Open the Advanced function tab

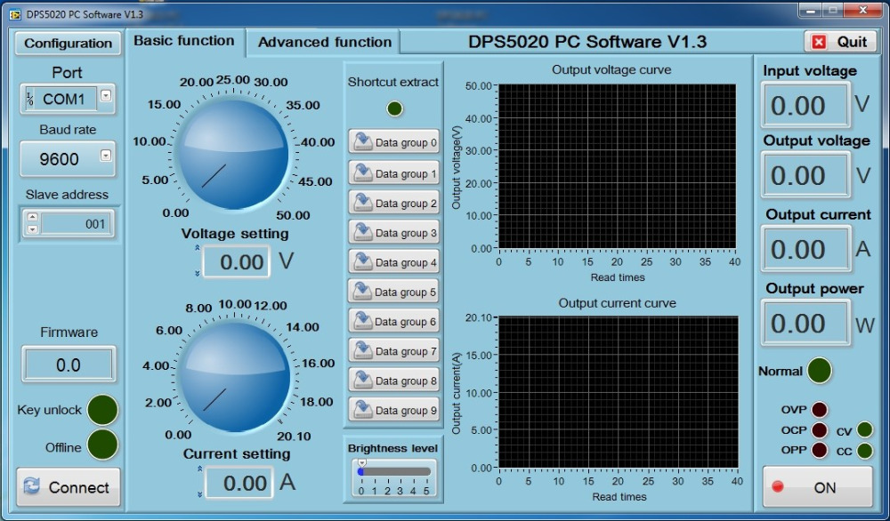point(324,42)
